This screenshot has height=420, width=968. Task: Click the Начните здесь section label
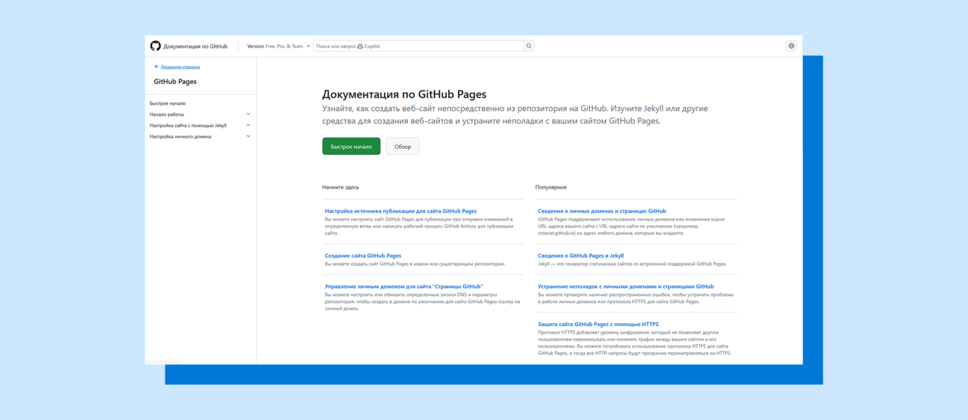(x=341, y=188)
